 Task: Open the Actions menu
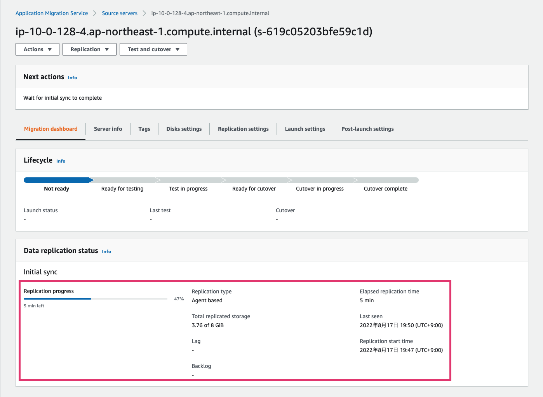37,49
